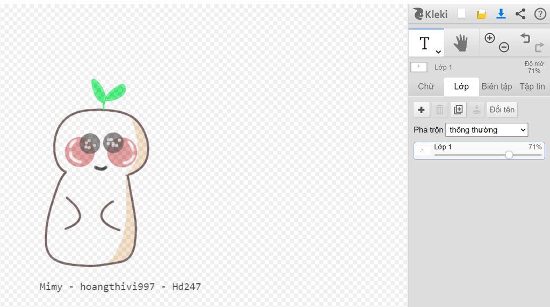The image size is (550, 307).
Task: Click the Đổi tên button
Action: 502,109
